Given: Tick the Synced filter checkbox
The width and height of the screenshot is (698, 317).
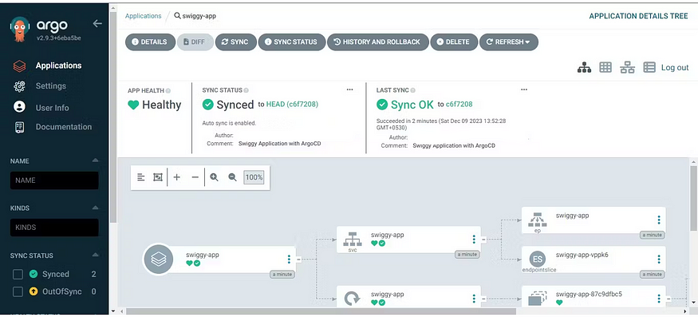Looking at the screenshot, I should tap(18, 274).
